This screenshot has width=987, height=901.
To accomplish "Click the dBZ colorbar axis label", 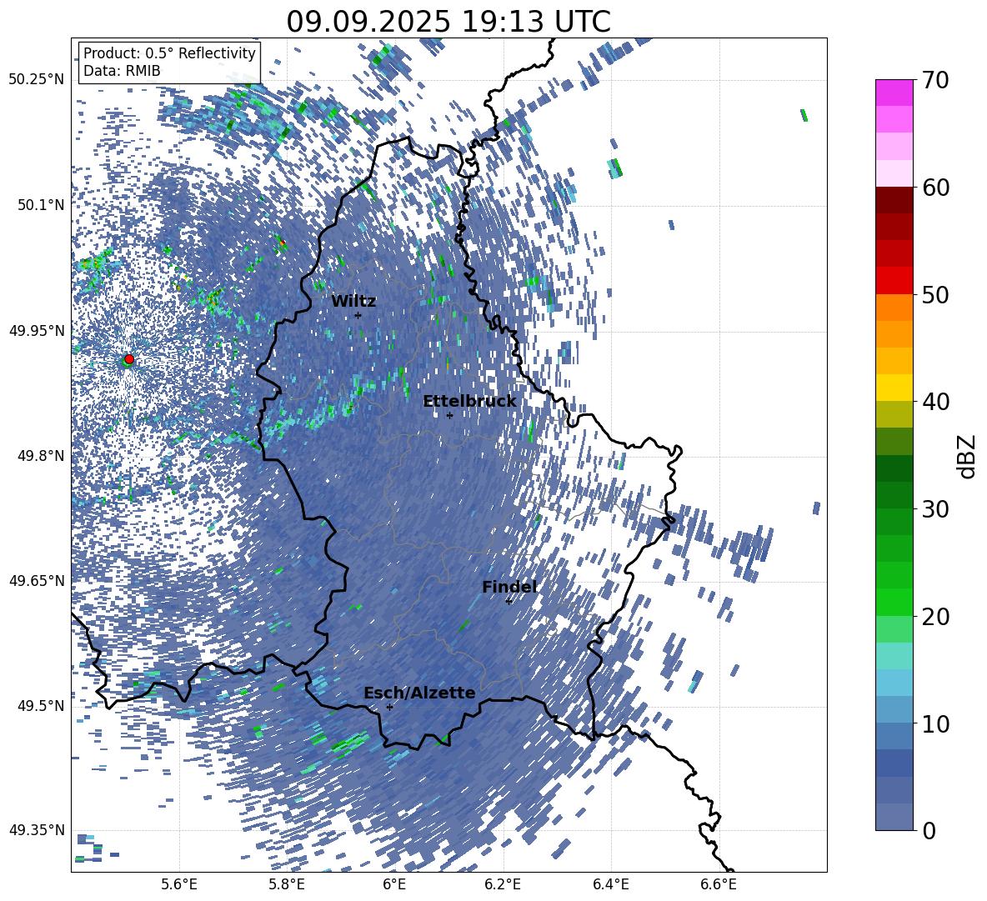I will pyautogui.click(x=968, y=456).
